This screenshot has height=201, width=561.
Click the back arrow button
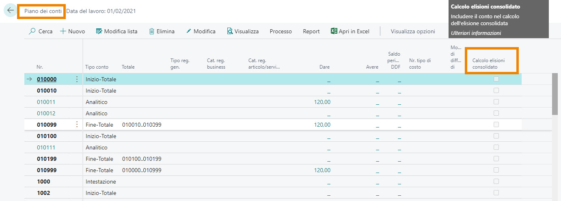click(x=10, y=11)
